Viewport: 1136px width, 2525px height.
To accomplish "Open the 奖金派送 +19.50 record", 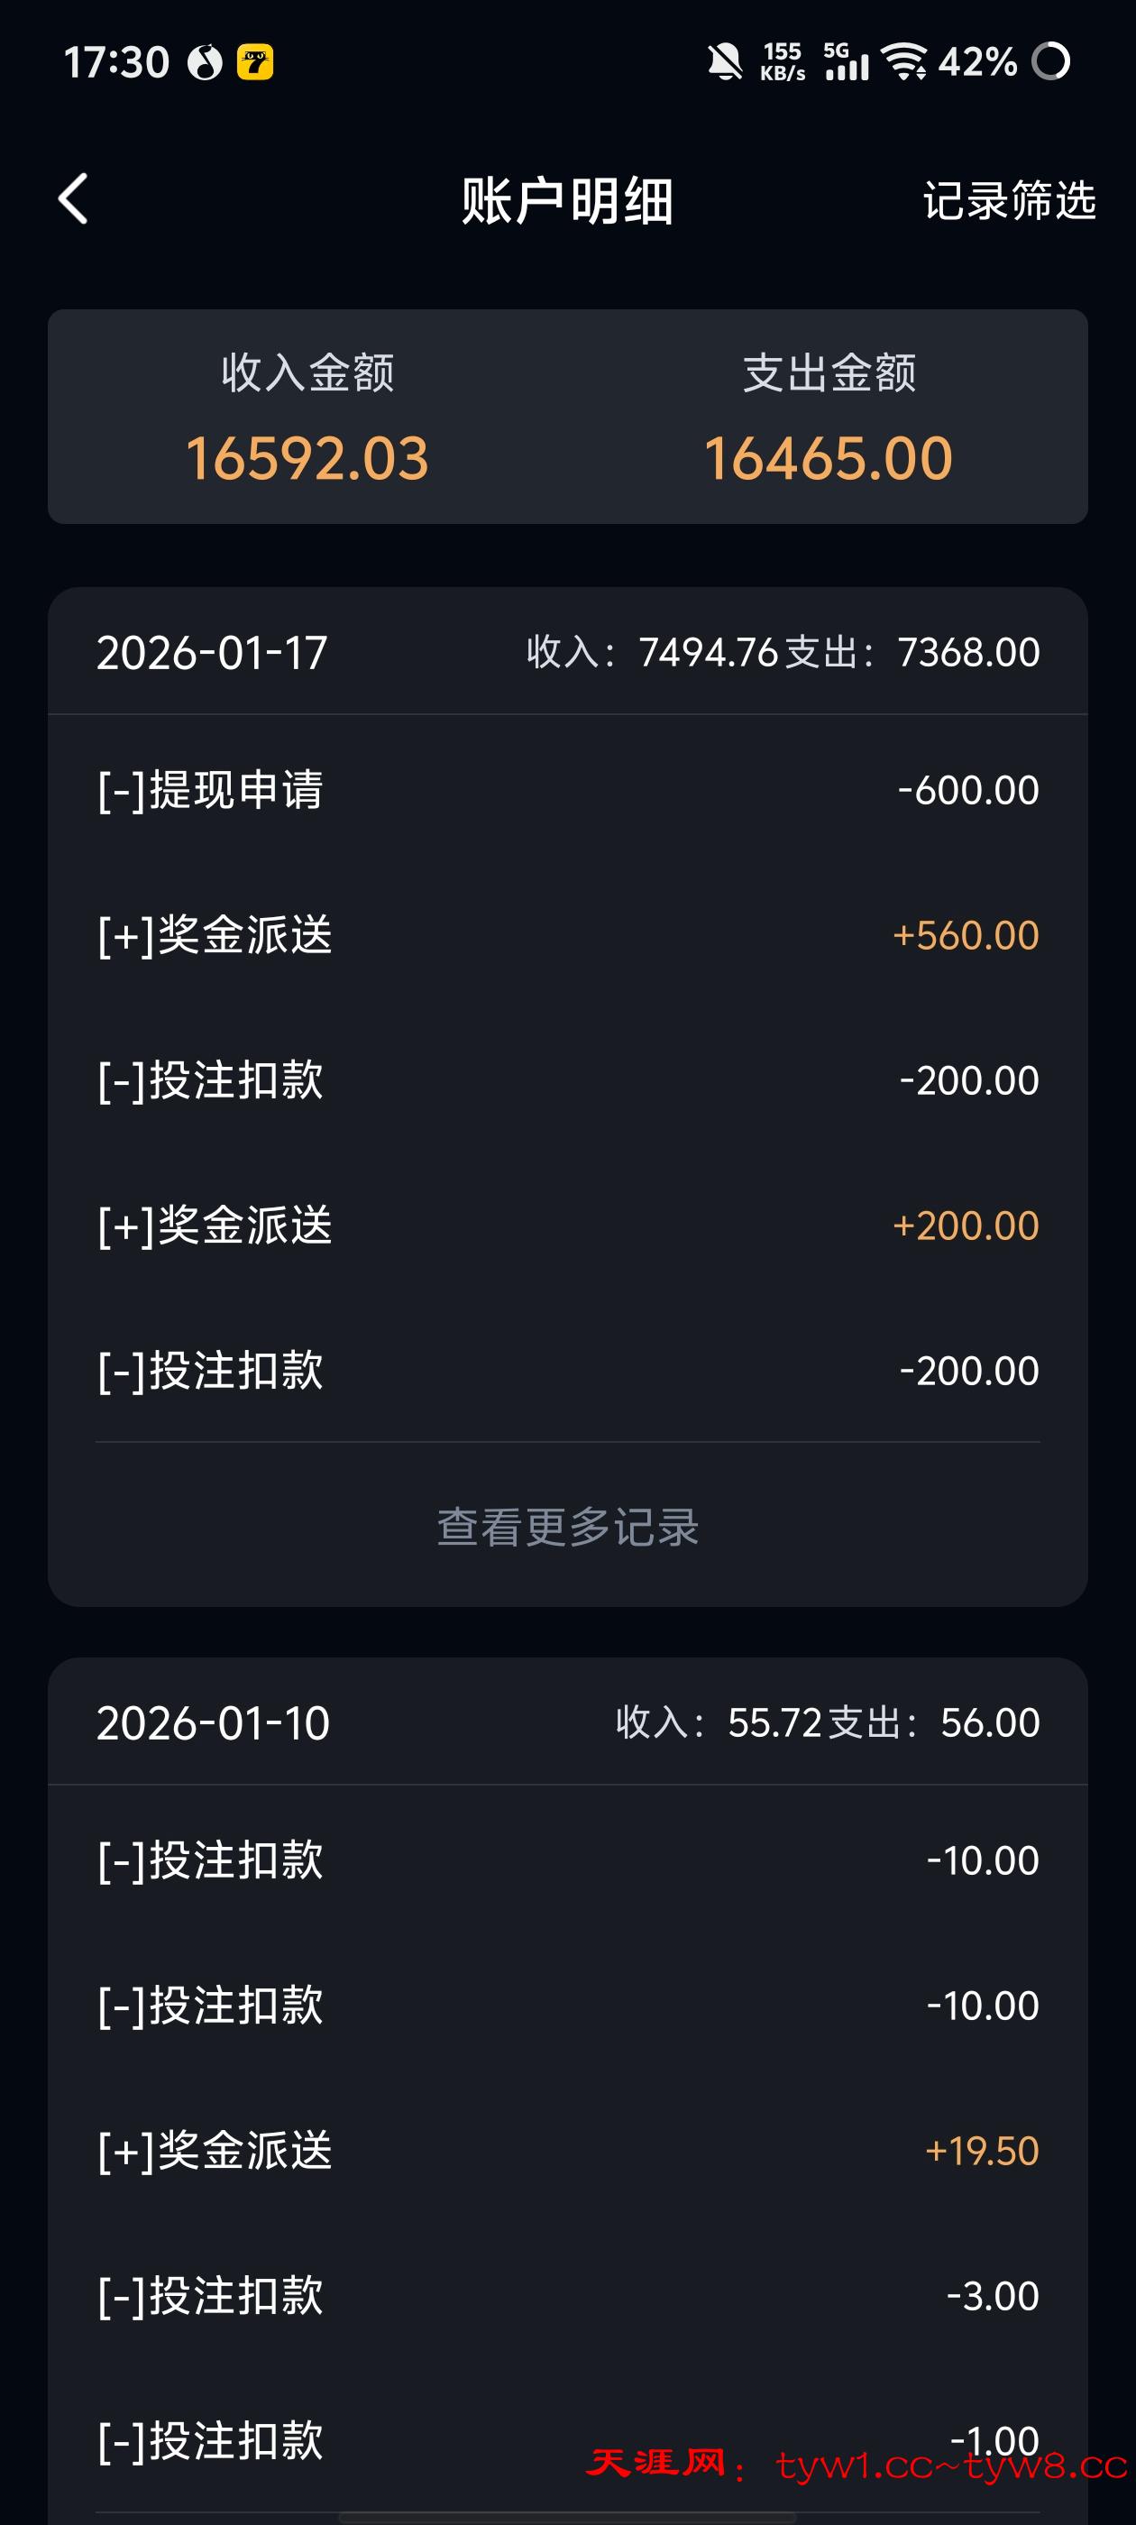I will click(x=567, y=2151).
